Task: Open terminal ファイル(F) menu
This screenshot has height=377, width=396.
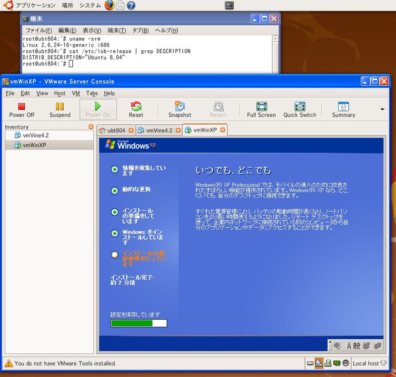Action: click(39, 31)
